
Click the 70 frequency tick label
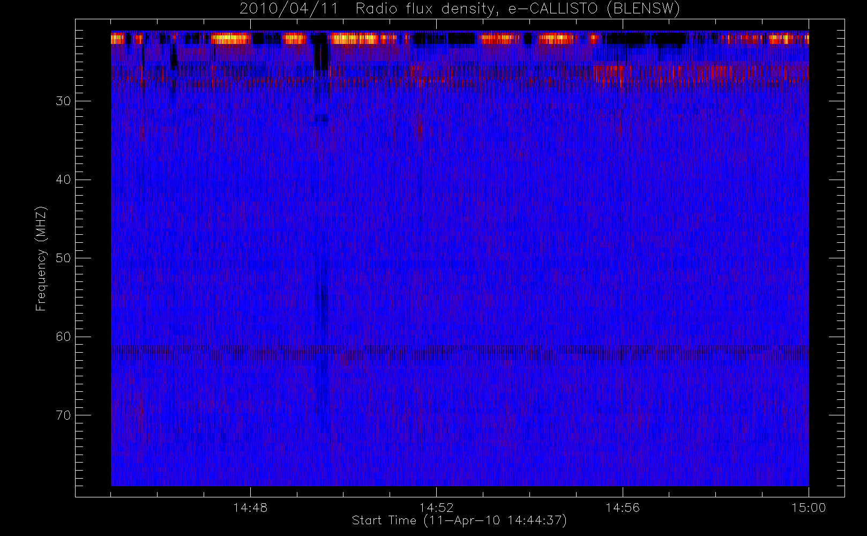[x=63, y=415]
